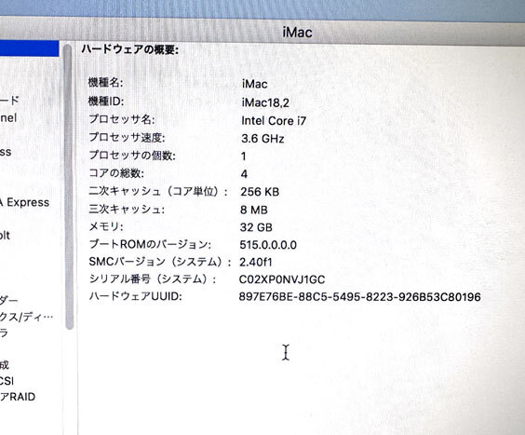Viewport: 525px width, 435px height.
Task: Click the 'ハードウェアの概要:' heading
Action: click(x=130, y=49)
